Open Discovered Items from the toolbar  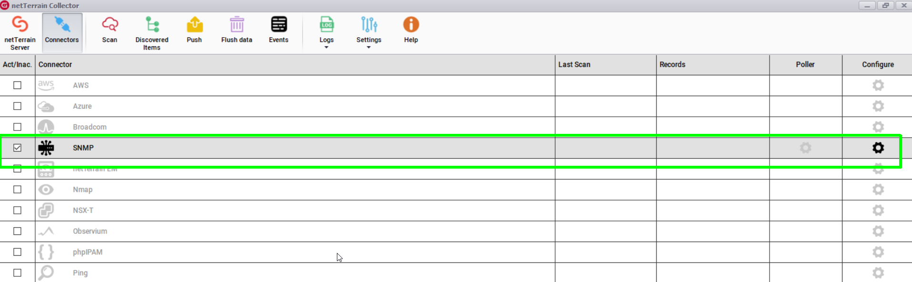[152, 25]
